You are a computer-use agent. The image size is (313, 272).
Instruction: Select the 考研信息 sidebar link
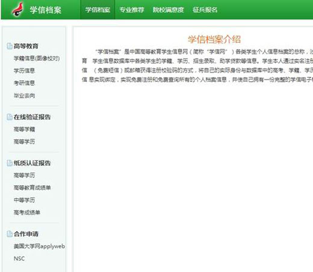pyautogui.click(x=24, y=83)
